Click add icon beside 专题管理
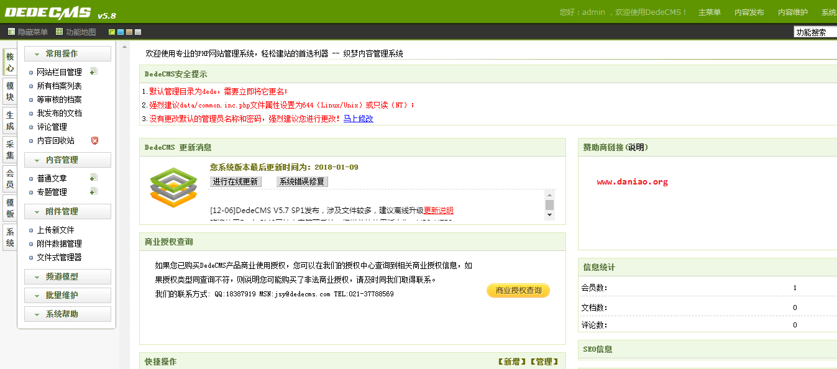837x369 pixels. coord(94,191)
